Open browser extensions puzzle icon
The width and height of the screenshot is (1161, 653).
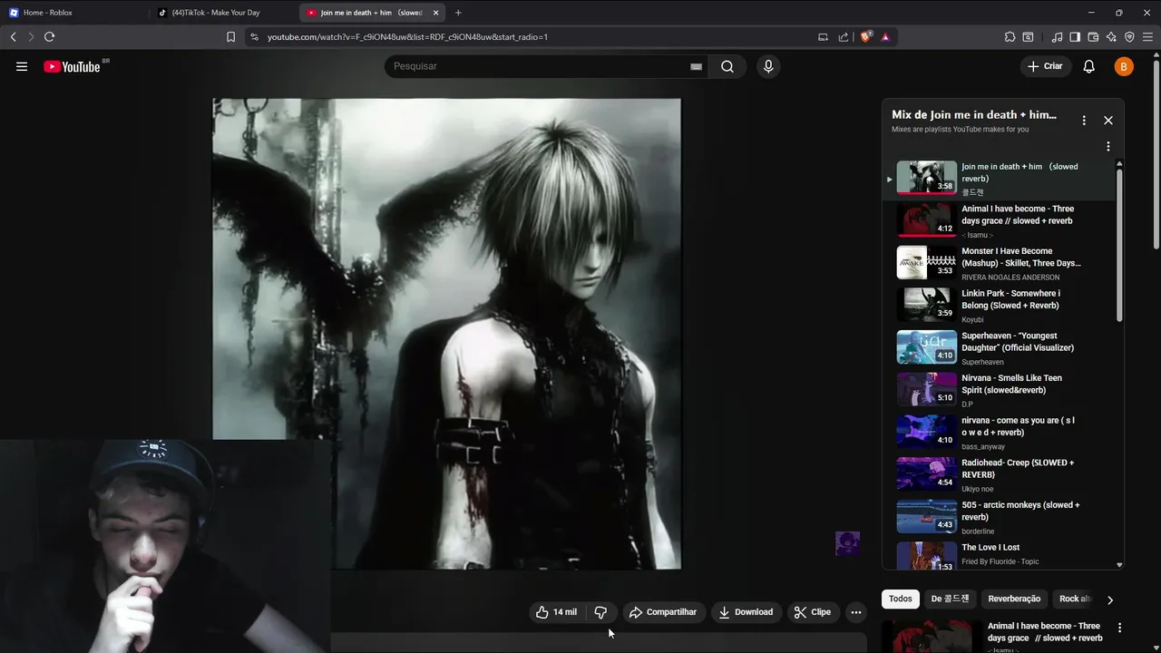coord(1010,37)
